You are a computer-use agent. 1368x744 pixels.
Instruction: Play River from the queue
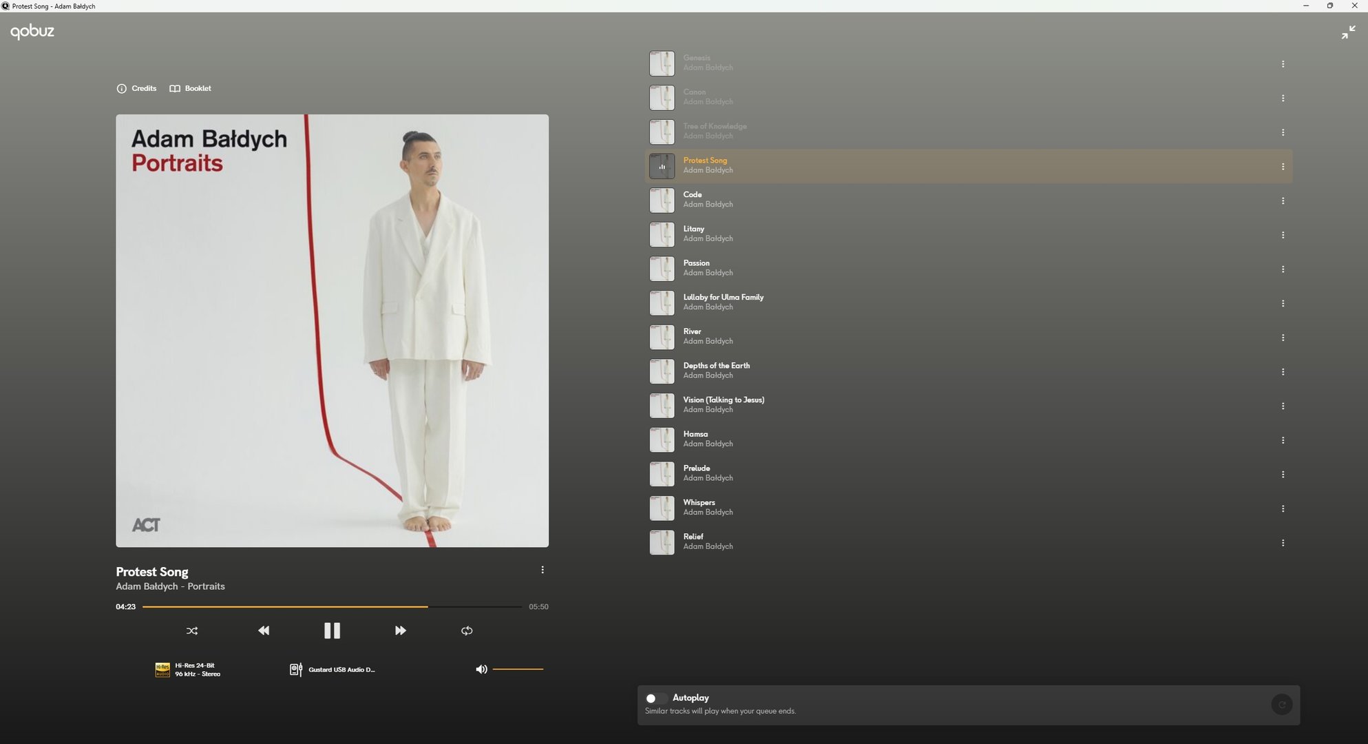(968, 337)
